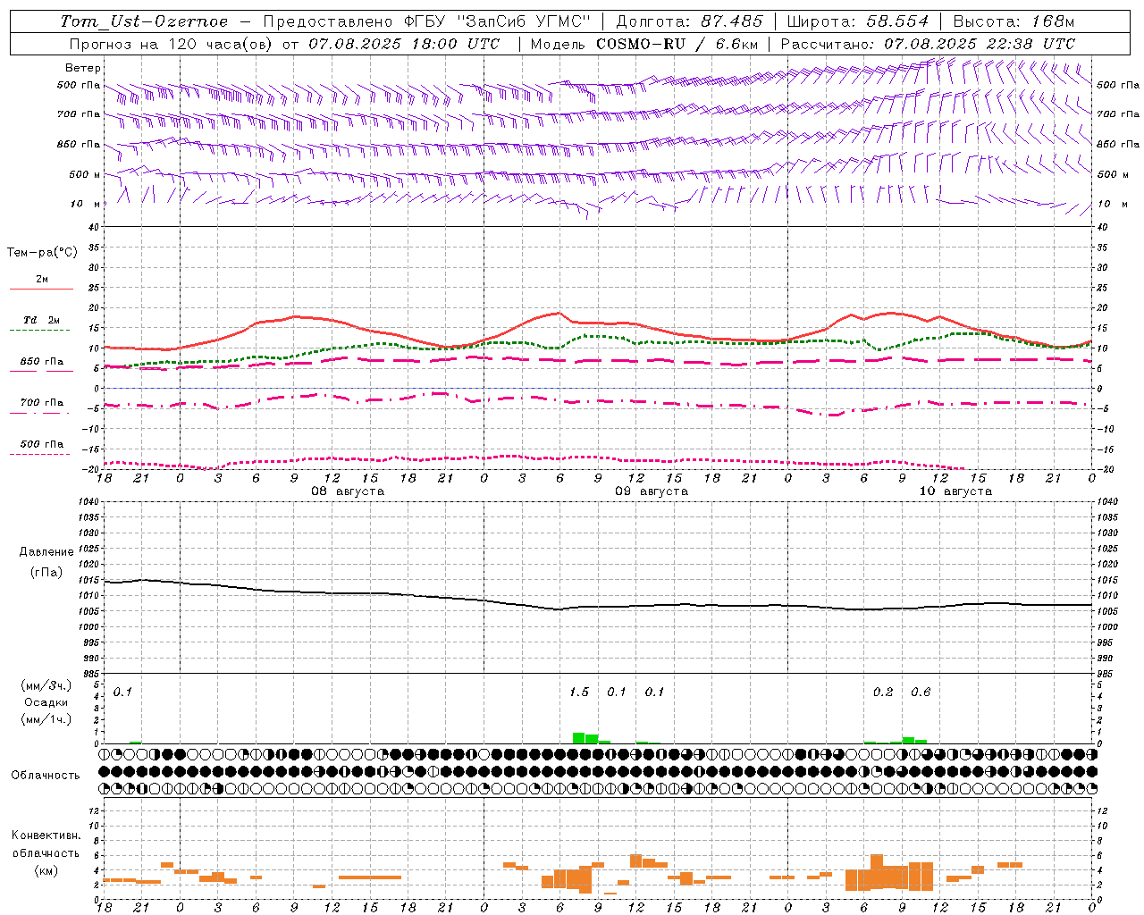This screenshot has width=1144, height=915.
Task: Click the 700 гПа temperature legend entry
Action: tap(41, 402)
